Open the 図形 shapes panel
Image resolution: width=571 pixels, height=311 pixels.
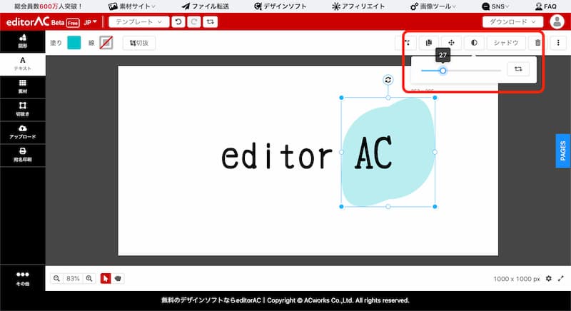tap(23, 41)
